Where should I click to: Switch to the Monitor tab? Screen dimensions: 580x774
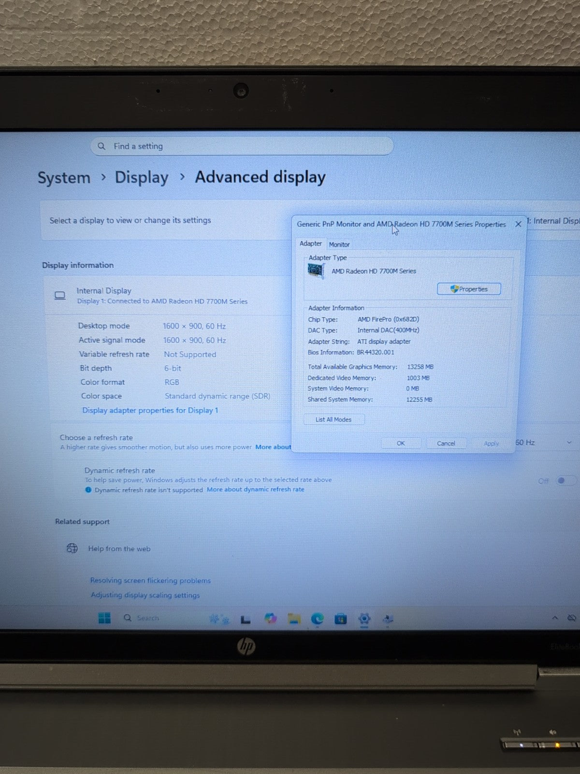pos(339,245)
